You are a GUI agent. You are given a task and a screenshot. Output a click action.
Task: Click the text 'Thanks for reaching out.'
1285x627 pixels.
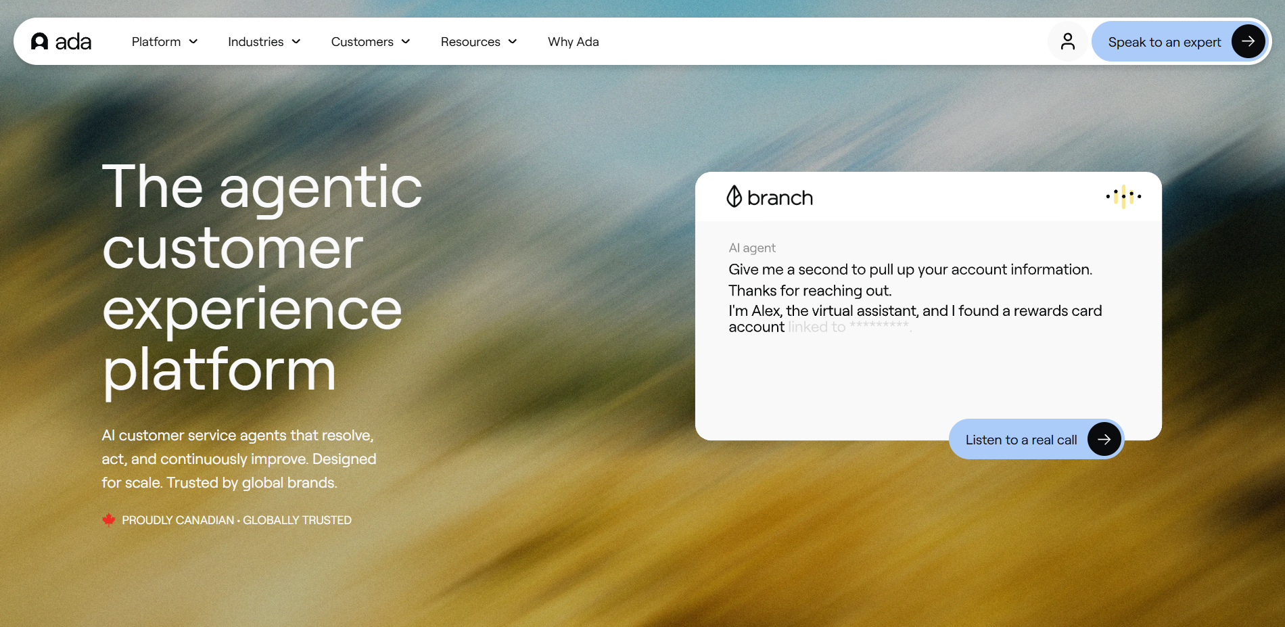click(x=810, y=291)
